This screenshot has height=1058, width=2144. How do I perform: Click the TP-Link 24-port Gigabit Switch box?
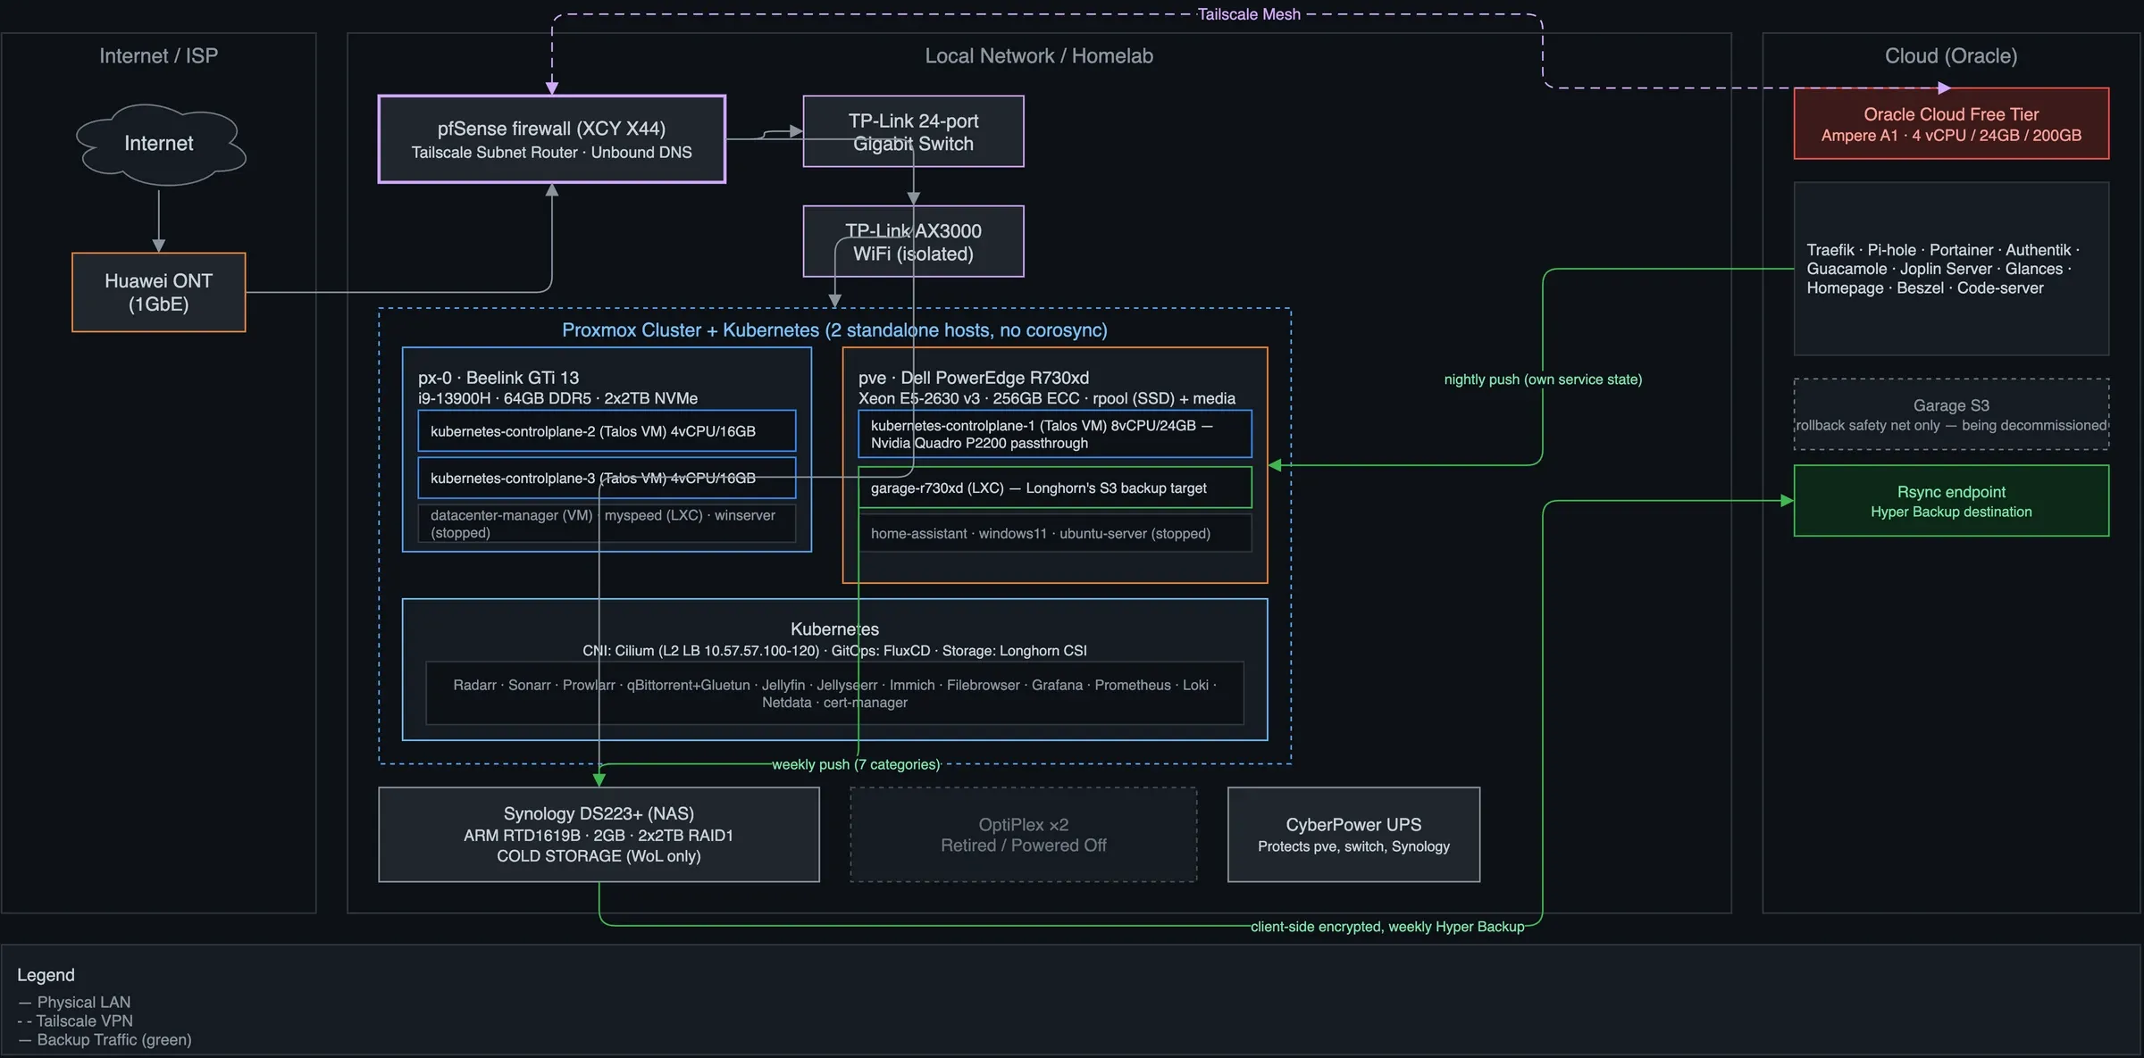point(913,131)
